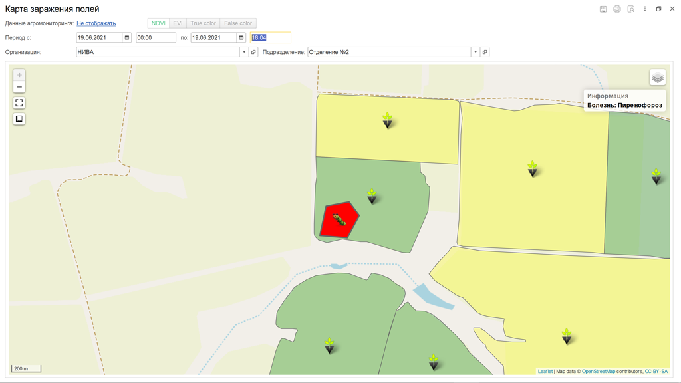The height and width of the screenshot is (383, 681).
Task: Enable the False color imagery mode
Action: pos(238,23)
